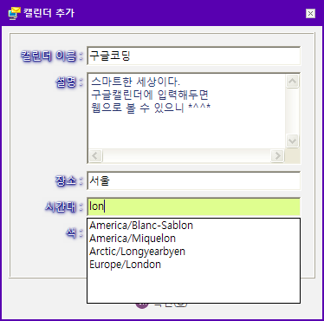The image size is (324, 321).
Task: Click the calendar name field containing 구글코딩
Action: 193,56
